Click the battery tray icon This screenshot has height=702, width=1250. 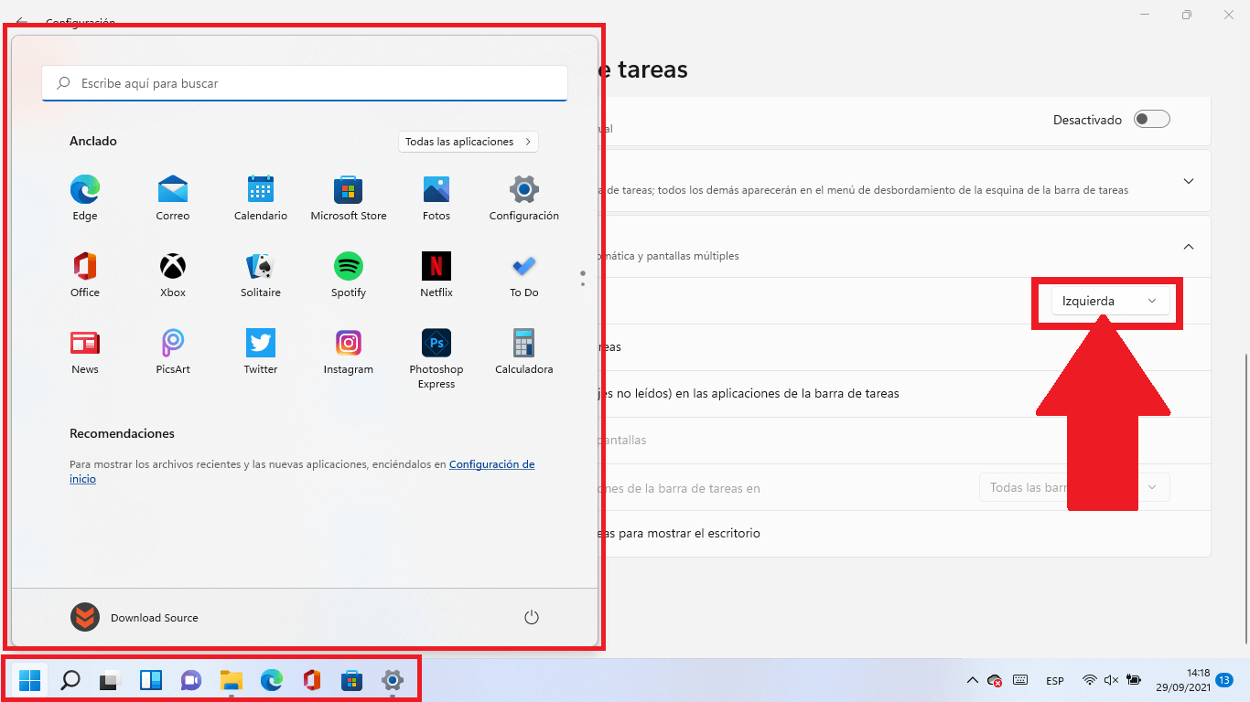[1134, 680]
